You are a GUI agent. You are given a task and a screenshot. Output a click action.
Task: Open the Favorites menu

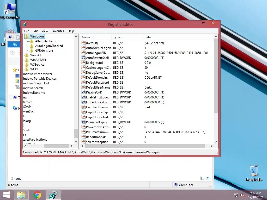click(58, 31)
